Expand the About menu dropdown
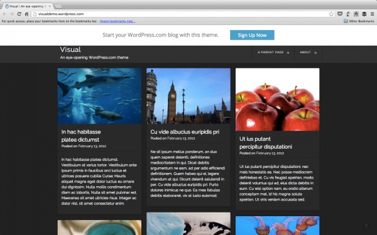 (x=308, y=52)
